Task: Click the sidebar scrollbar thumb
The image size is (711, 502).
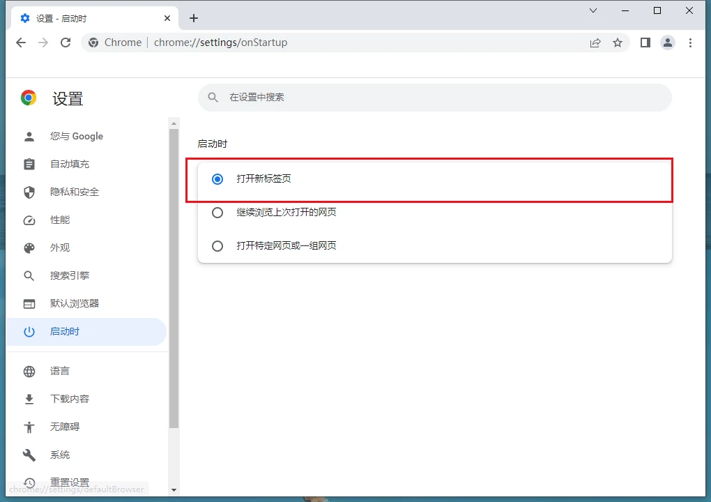Action: tap(174, 278)
